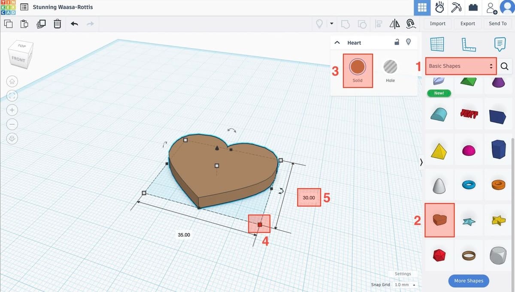Toggle orthographic perspective view button
Viewport: 515px width, 292px height.
click(x=12, y=138)
